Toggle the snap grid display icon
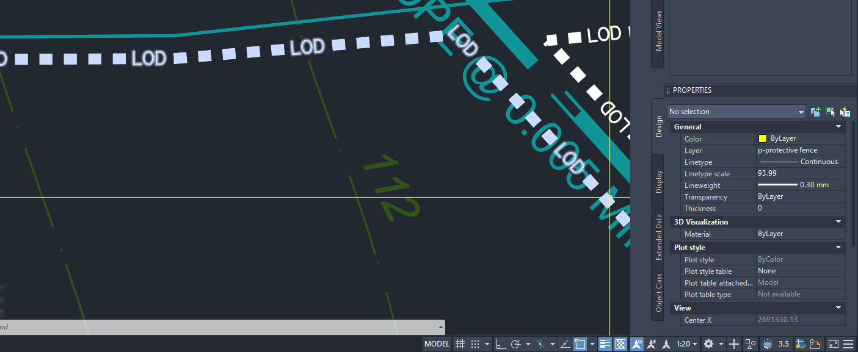Viewport: 858px width, 352px height. 460,343
